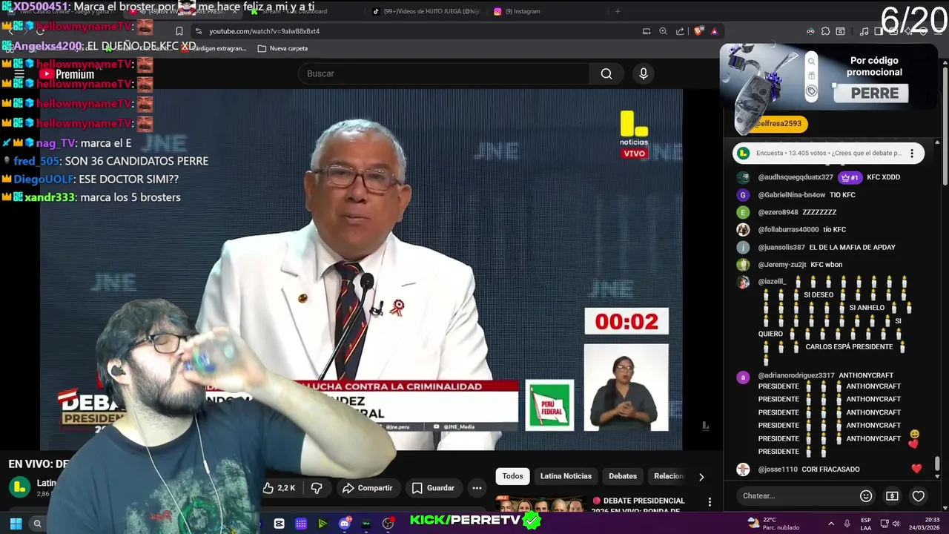Open the weather widget 22°C Parc. nublado

pyautogui.click(x=774, y=524)
